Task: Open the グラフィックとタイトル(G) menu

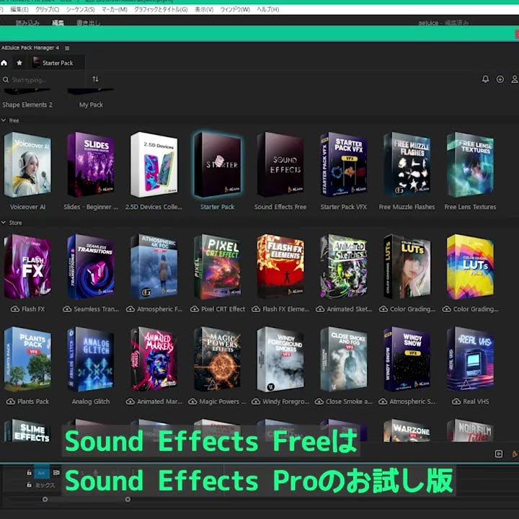Action: (x=161, y=9)
